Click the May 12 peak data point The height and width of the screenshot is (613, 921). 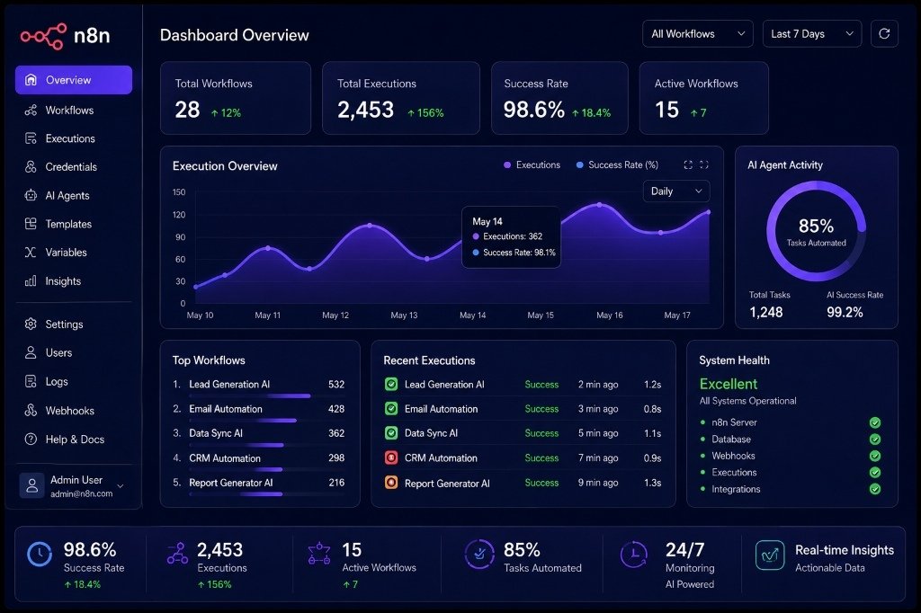tap(370, 226)
